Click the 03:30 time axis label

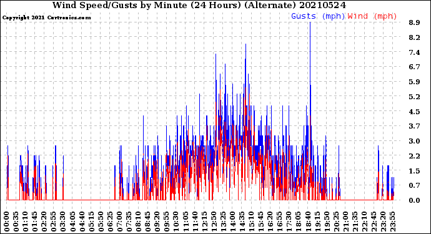coord(63,222)
